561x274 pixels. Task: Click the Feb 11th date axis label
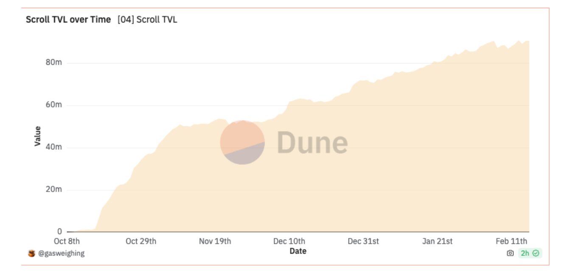tap(511, 241)
